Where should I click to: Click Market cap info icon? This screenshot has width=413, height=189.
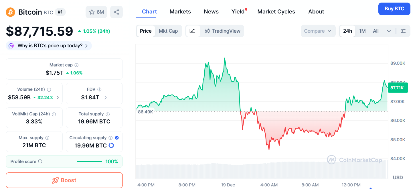click(x=77, y=65)
